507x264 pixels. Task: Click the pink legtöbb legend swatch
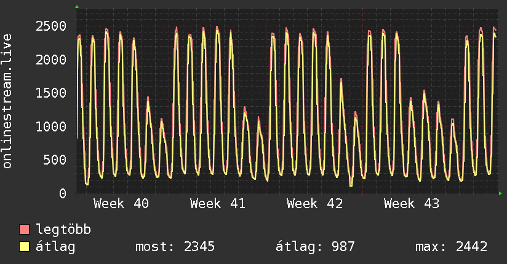(x=24, y=229)
